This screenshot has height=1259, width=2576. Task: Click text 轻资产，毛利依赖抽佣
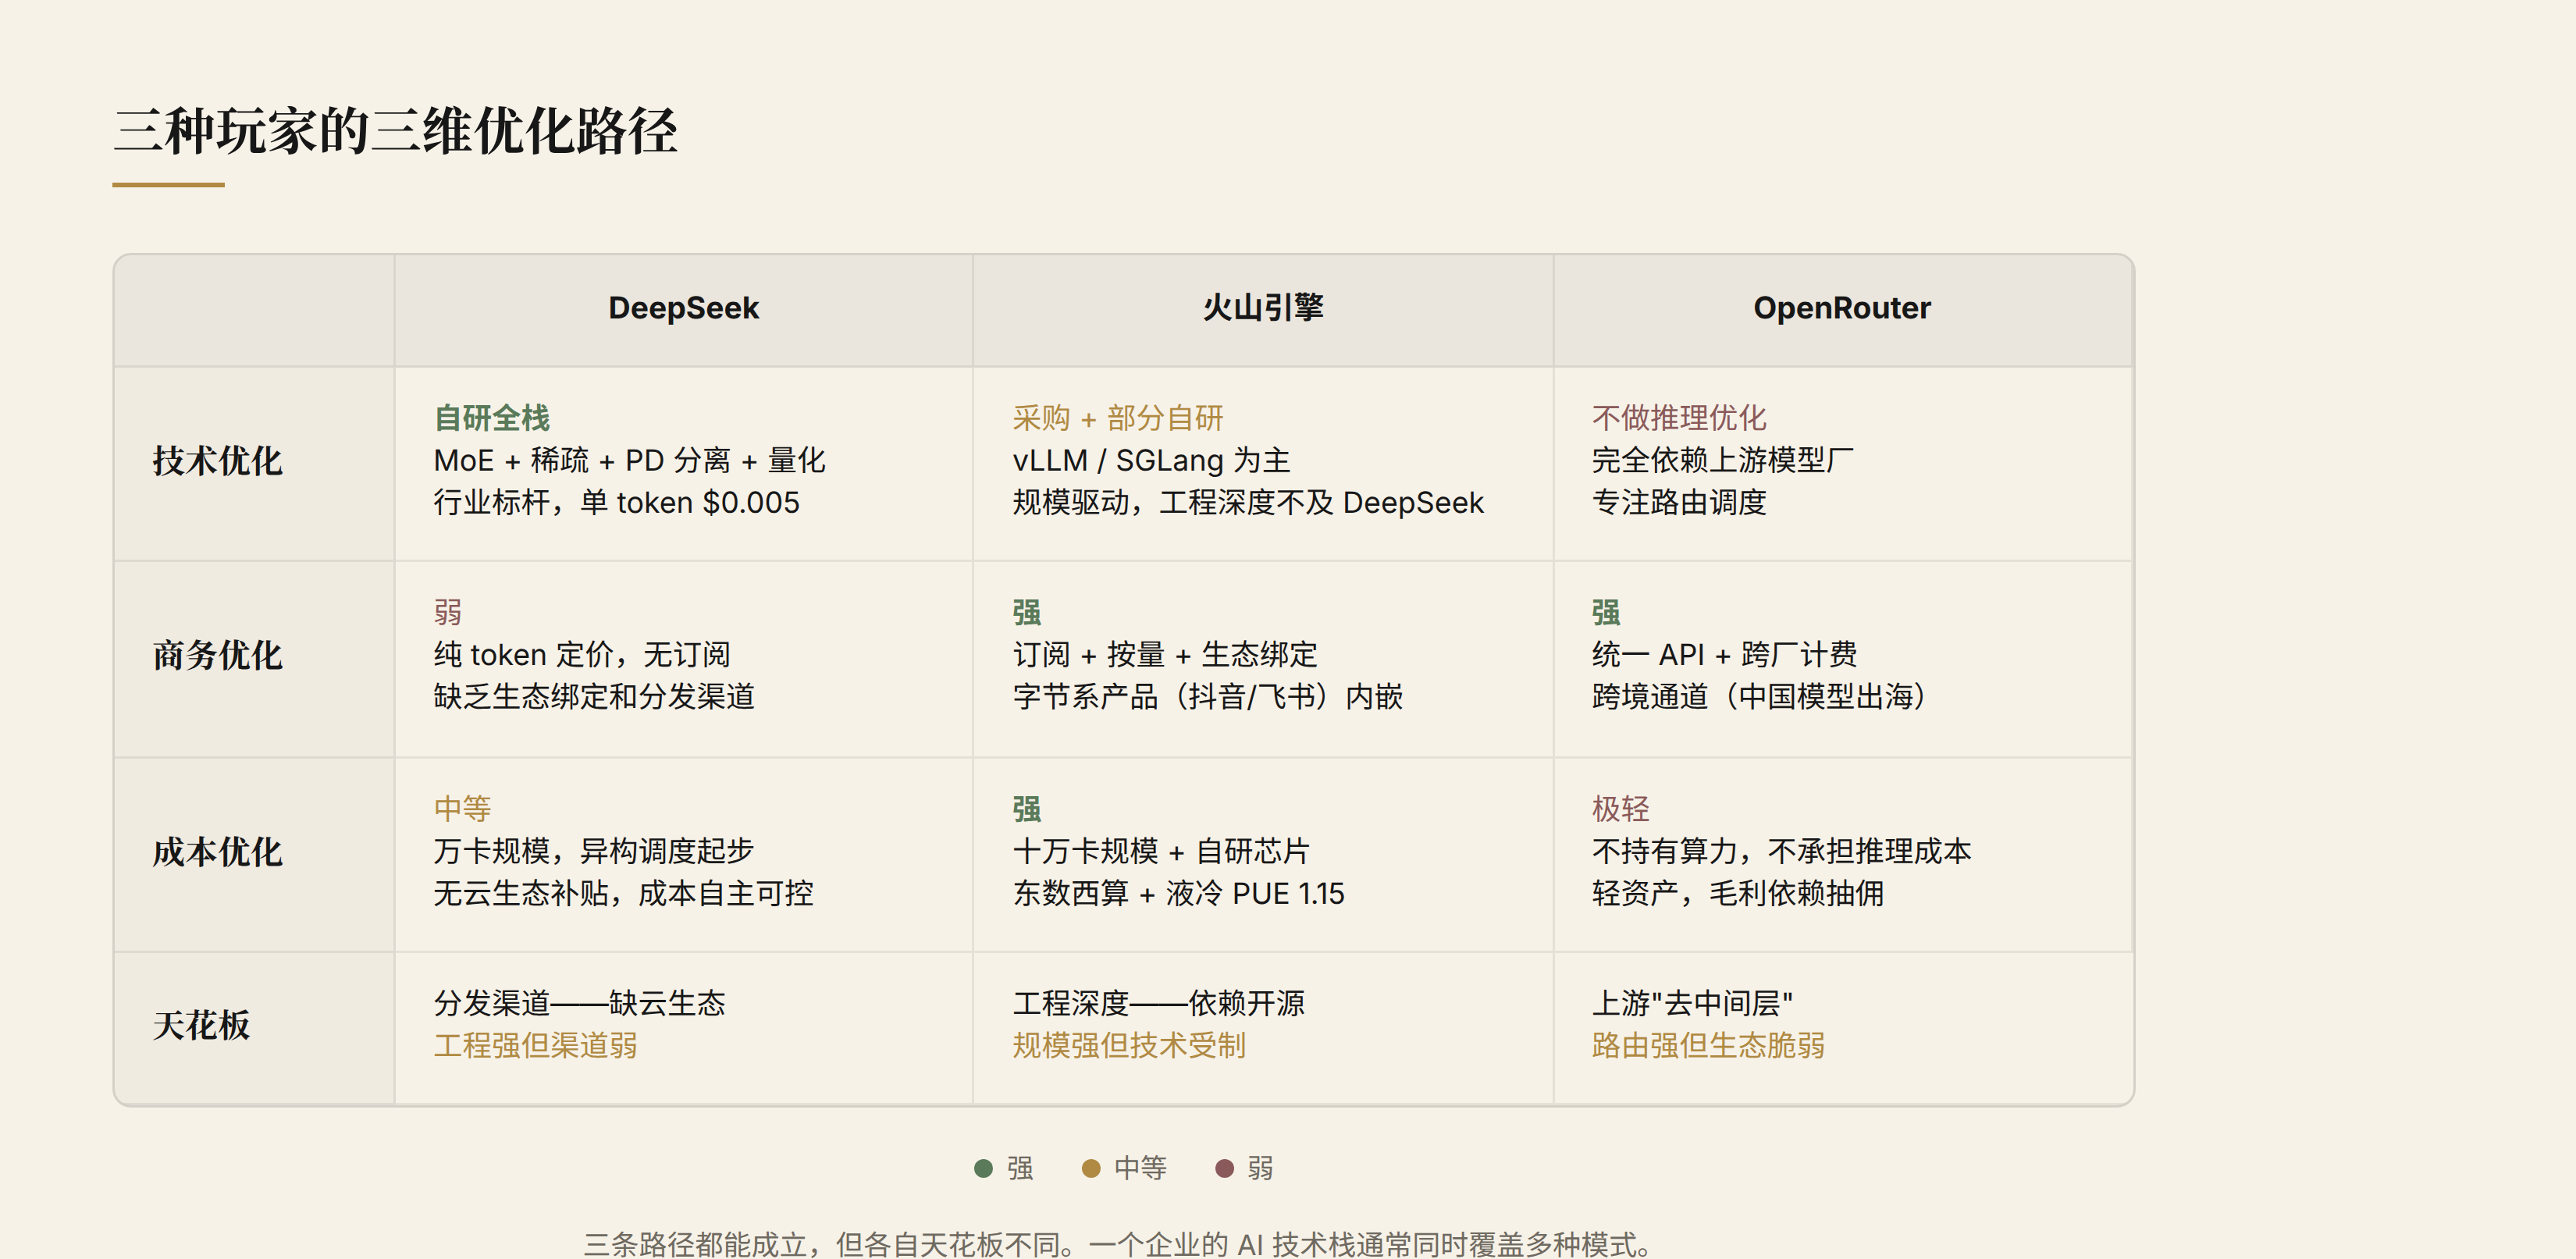click(1737, 893)
